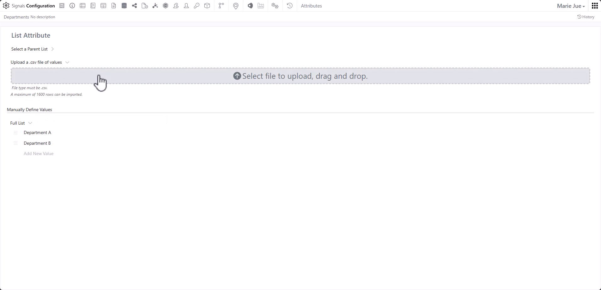Open the location pin icon
The height and width of the screenshot is (290, 601).
(236, 6)
